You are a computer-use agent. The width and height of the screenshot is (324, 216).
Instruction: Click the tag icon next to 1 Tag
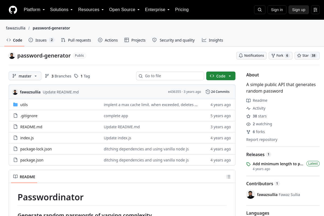(76, 76)
